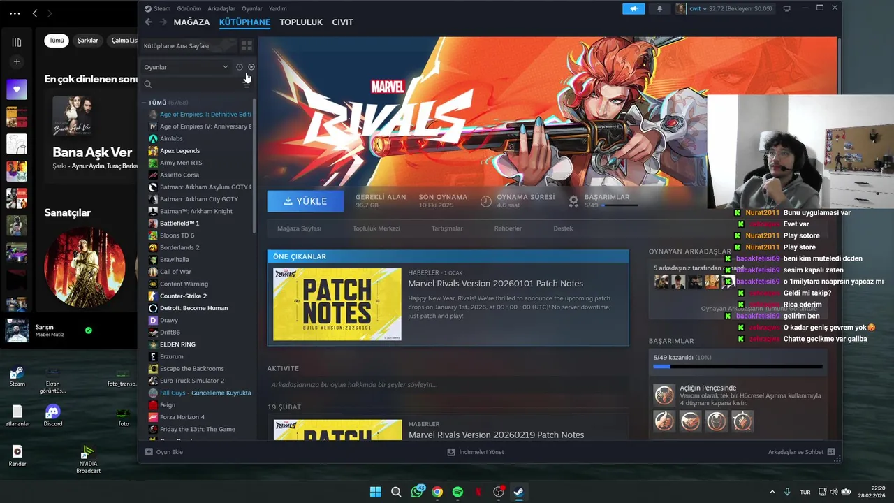
Task: Open the Oyunlar menu in menu bar
Action: pyautogui.click(x=251, y=8)
